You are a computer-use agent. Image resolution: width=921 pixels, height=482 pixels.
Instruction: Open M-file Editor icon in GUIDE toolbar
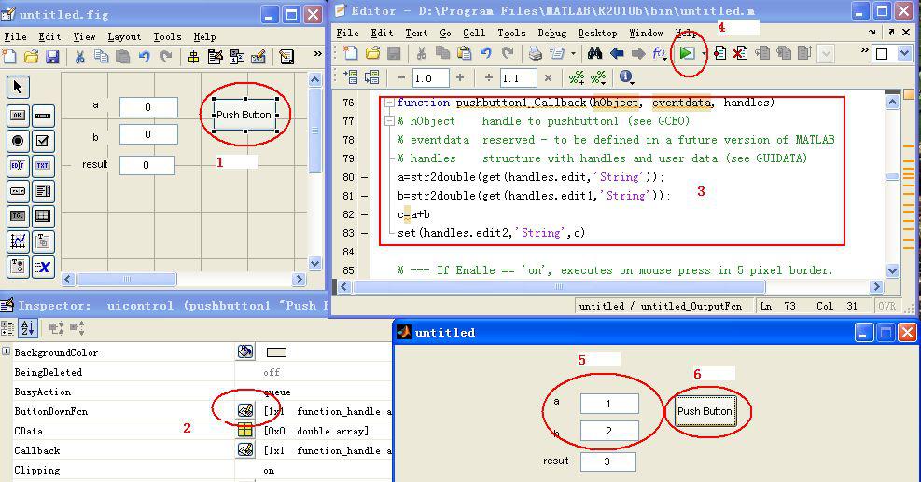point(286,57)
